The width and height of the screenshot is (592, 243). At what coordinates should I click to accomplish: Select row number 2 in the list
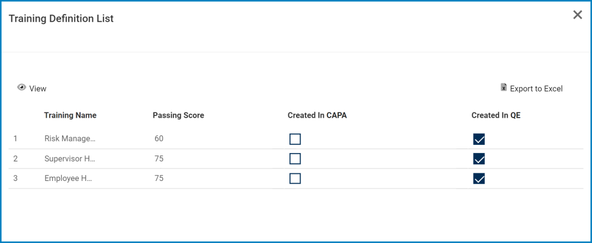pos(15,158)
